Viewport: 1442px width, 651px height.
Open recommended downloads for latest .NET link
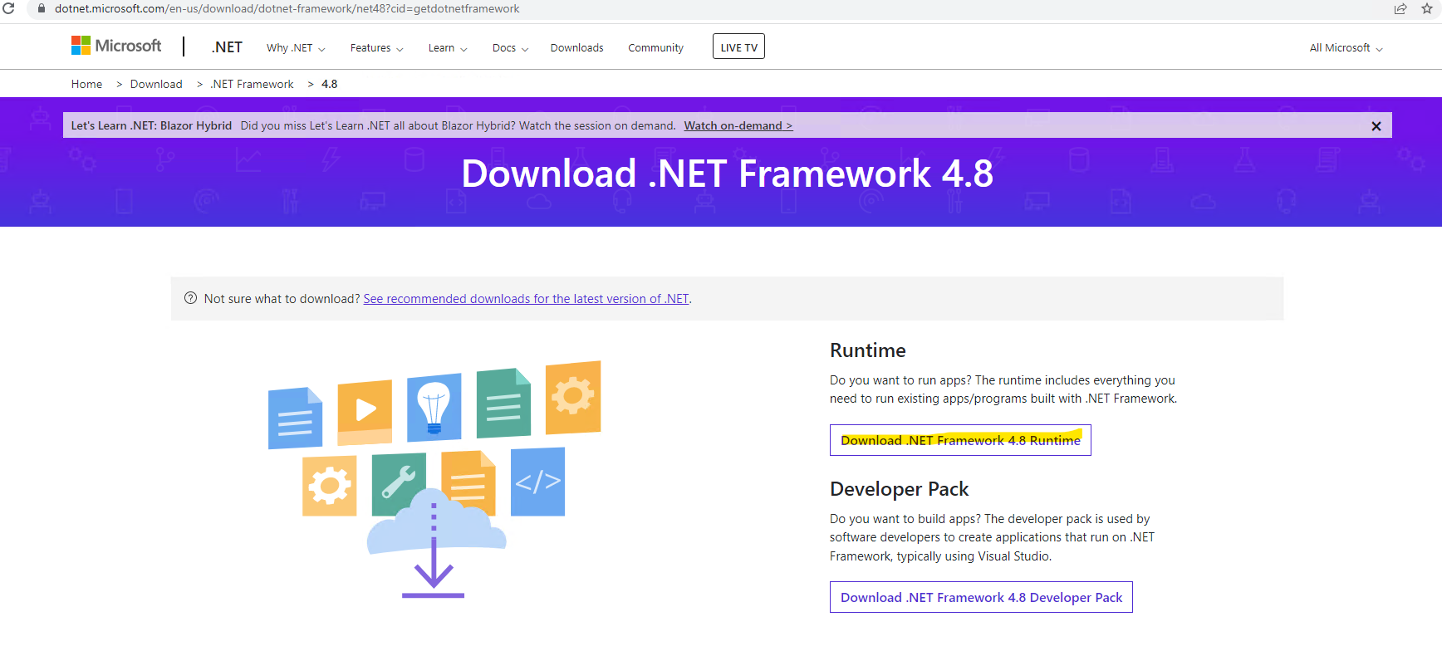point(526,299)
